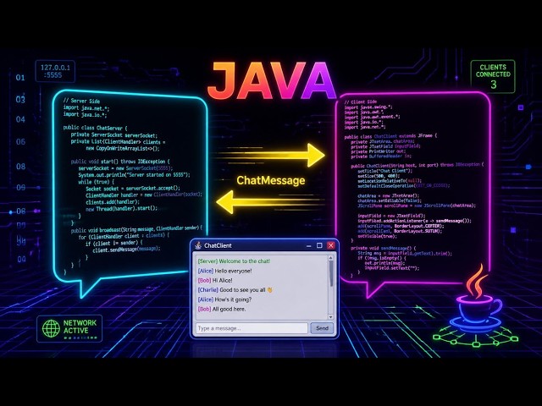The width and height of the screenshot is (542, 406).
Task: Click '// Server Side' comment line
Action: tap(81, 101)
